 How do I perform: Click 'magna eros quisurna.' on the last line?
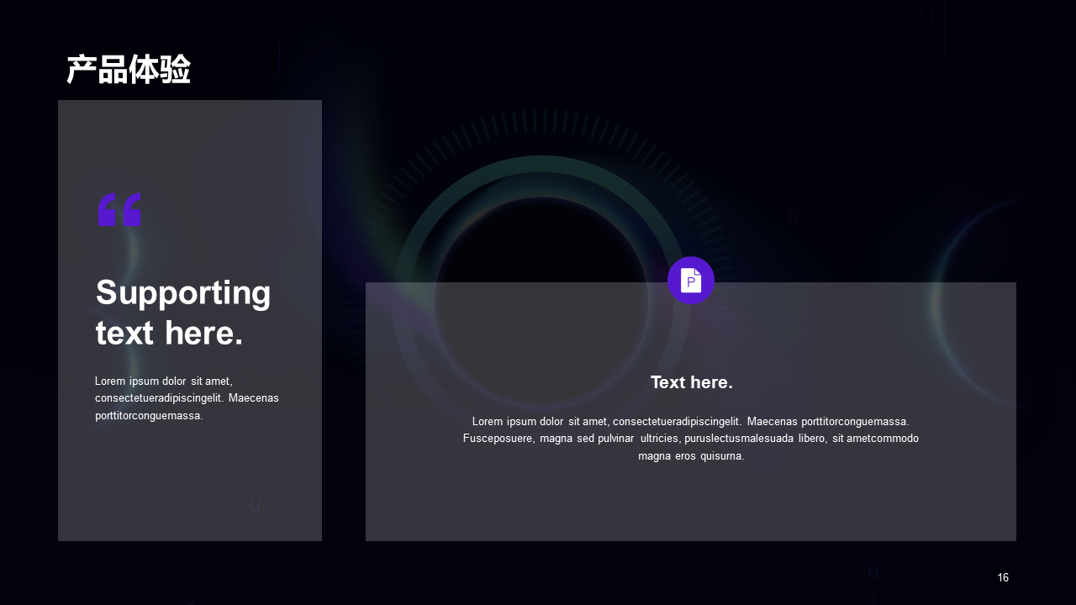(691, 456)
